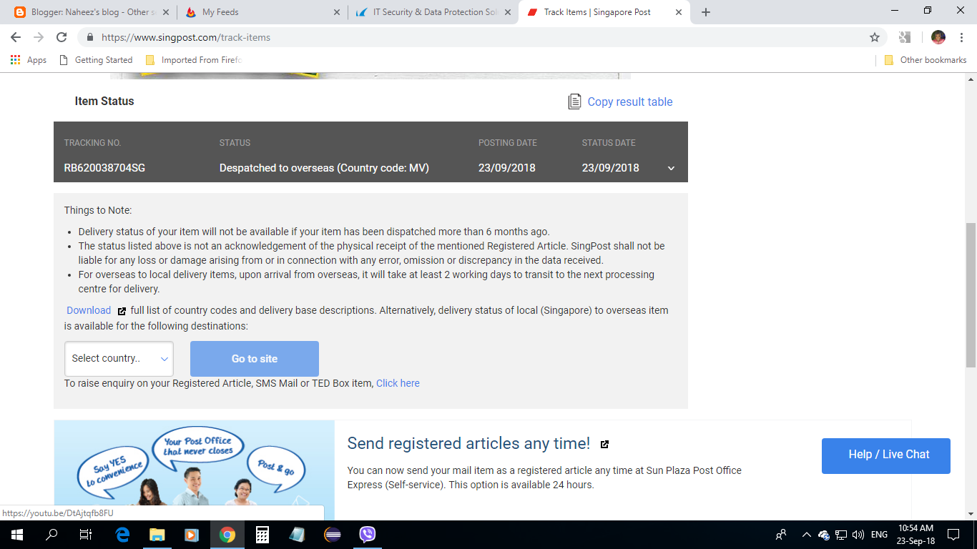Open Task View on the taskbar

tap(85, 535)
